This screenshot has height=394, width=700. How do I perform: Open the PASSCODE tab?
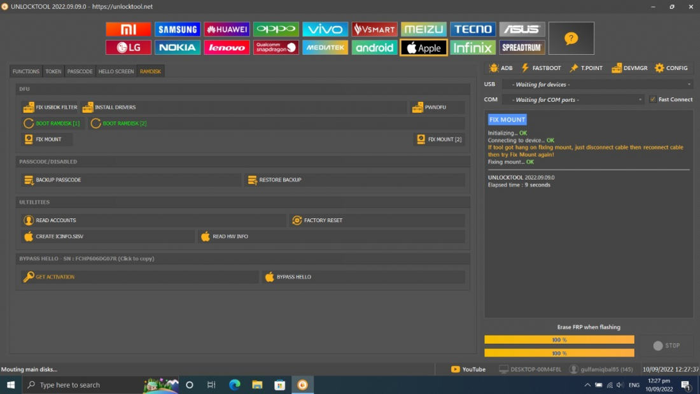tap(80, 71)
